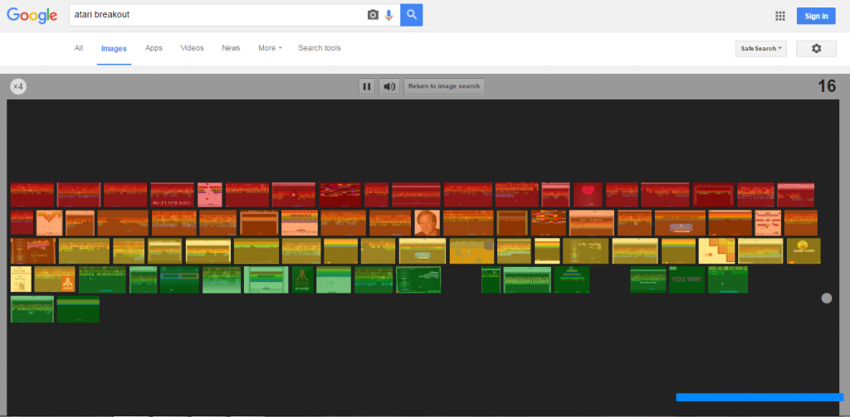Click the gray bouncing ball
The width and height of the screenshot is (850, 417).
827,298
